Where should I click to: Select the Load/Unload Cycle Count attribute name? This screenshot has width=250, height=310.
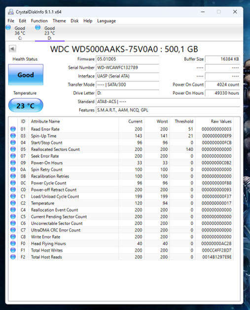click(55, 196)
